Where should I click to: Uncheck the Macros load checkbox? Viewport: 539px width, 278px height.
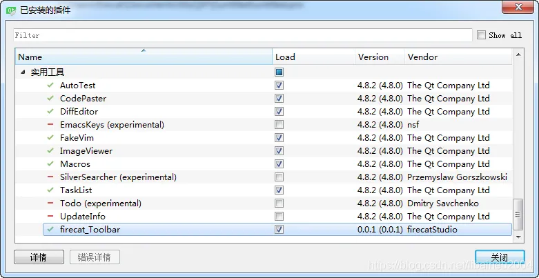[x=279, y=164]
